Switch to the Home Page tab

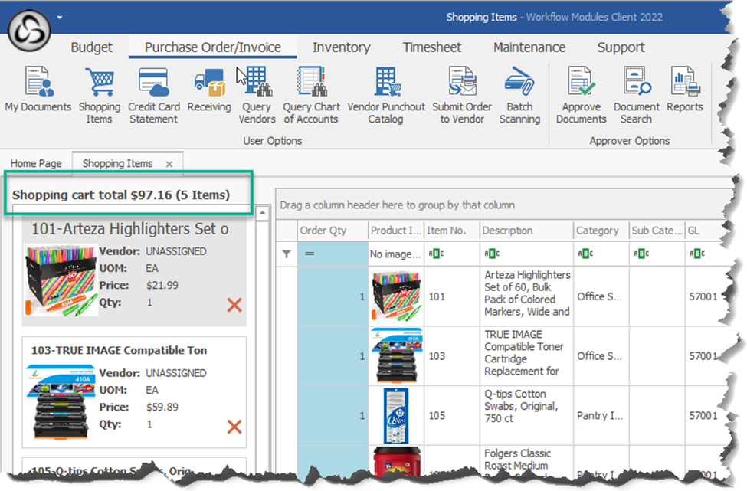point(36,163)
